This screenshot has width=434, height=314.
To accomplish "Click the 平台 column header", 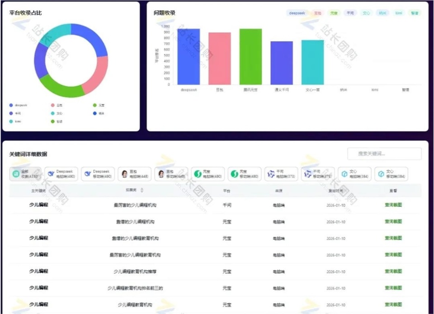I will pos(226,191).
